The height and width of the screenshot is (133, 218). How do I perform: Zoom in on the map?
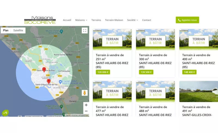click(86, 105)
